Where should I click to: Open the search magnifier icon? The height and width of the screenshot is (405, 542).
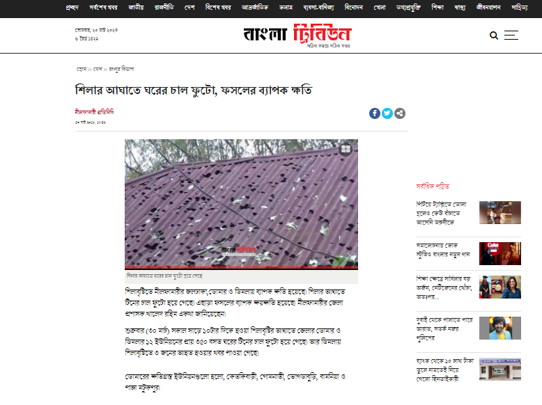tap(494, 35)
